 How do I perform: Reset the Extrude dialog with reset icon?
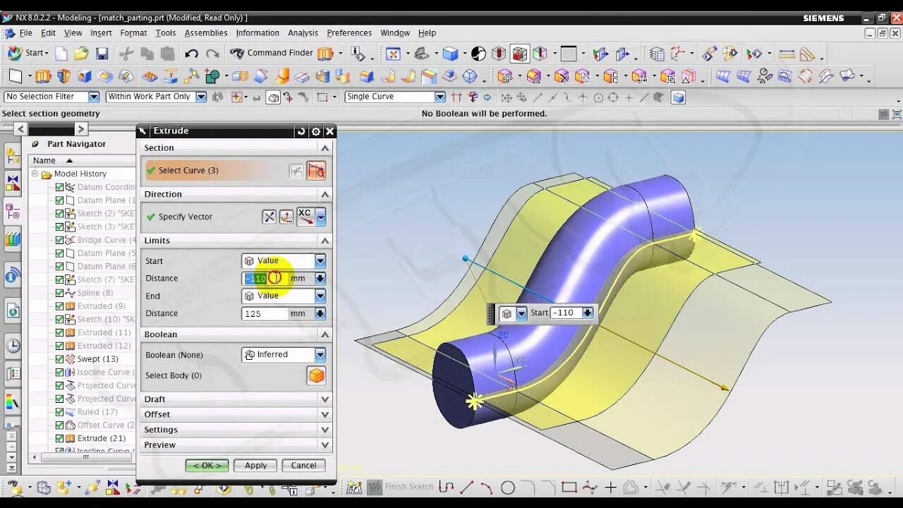click(301, 131)
